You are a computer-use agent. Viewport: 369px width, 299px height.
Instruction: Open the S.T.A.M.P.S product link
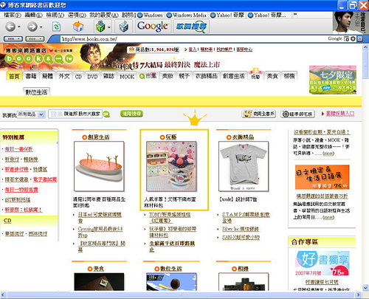point(246,218)
